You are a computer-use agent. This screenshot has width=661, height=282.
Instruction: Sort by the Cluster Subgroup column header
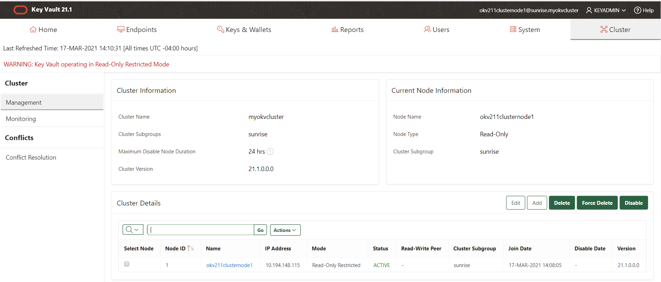pos(474,249)
